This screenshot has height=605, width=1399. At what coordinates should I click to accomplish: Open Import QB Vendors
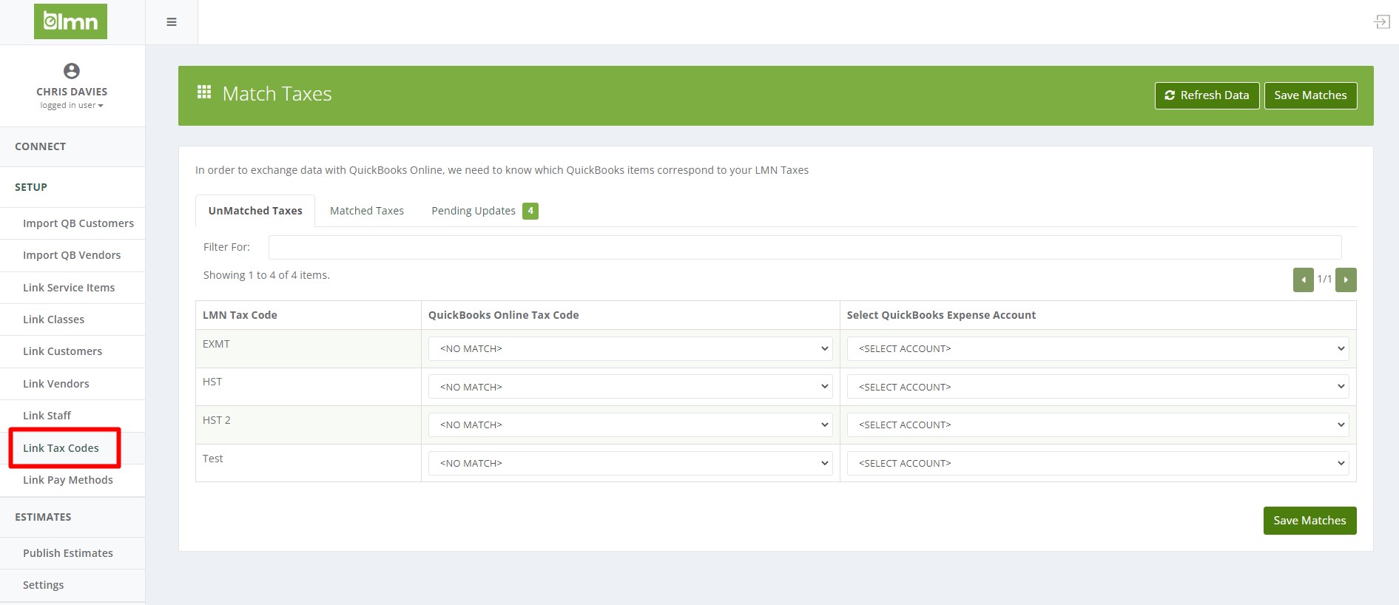[x=73, y=255]
